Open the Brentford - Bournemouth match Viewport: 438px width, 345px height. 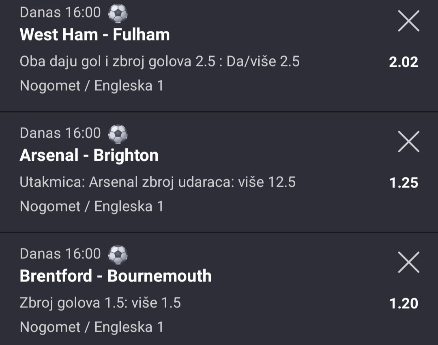coord(116,276)
